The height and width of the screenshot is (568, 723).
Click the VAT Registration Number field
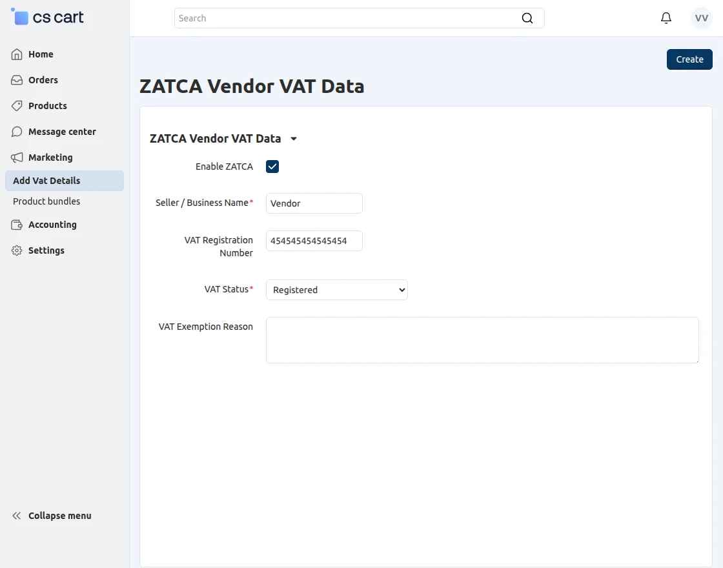pos(314,241)
